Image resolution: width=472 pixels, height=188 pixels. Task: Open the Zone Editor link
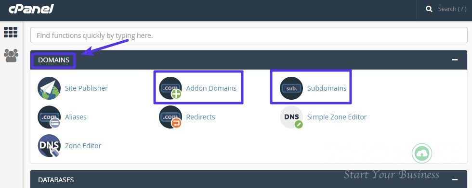coord(83,146)
